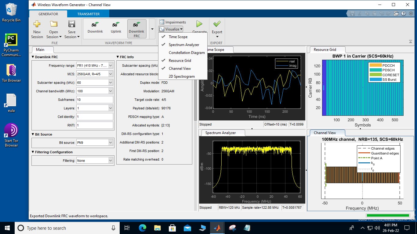Open the Filtering dropdown

coord(111,161)
